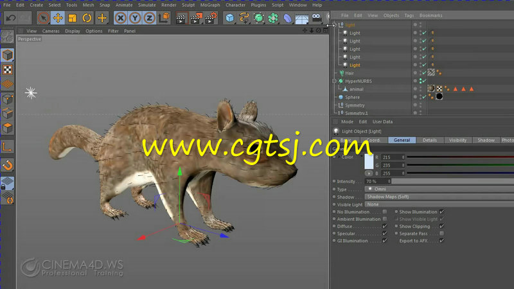This screenshot has width=514, height=289.
Task: Toggle the Z axis lock
Action: [x=150, y=18]
